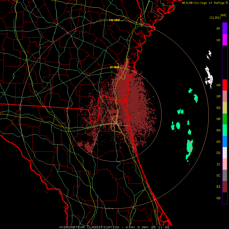This screenshot has height=229, width=229.
Task: Click the ND legend label
Action: [218, 198]
